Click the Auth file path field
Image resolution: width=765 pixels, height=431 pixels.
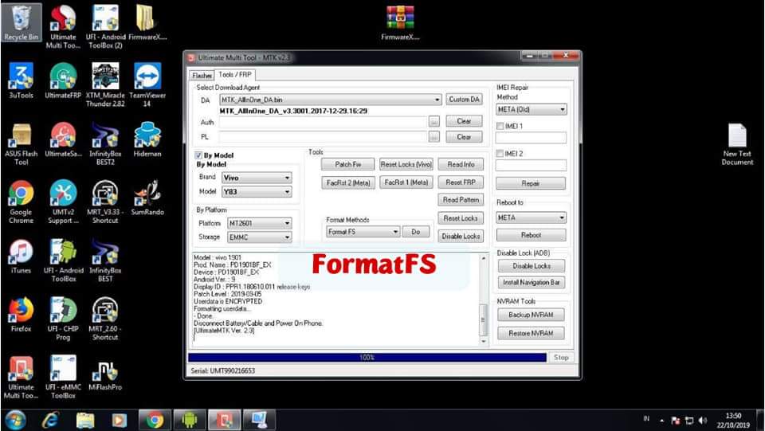pyautogui.click(x=323, y=122)
